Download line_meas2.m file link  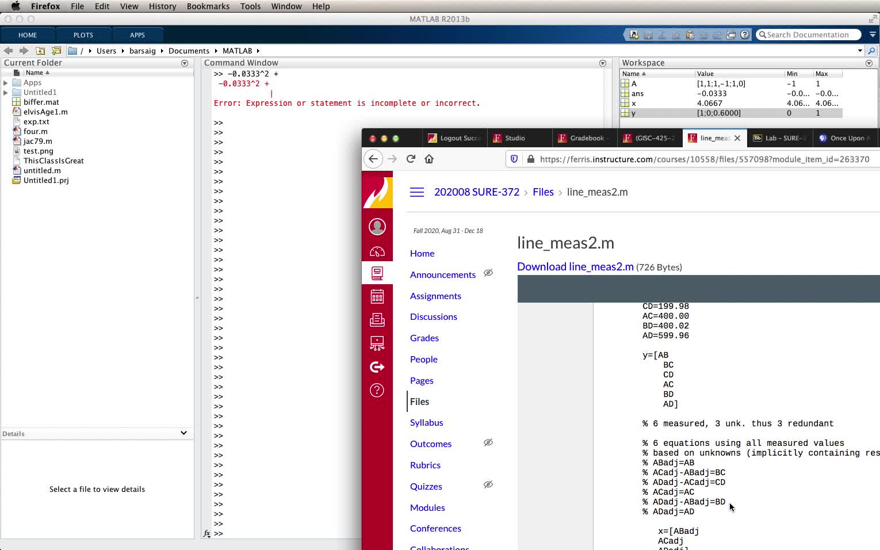click(575, 267)
